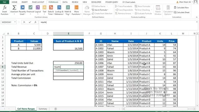Viewport: 199px width, 112px height.
Task: Open Math & Trig functions
Action: click(x=68, y=10)
